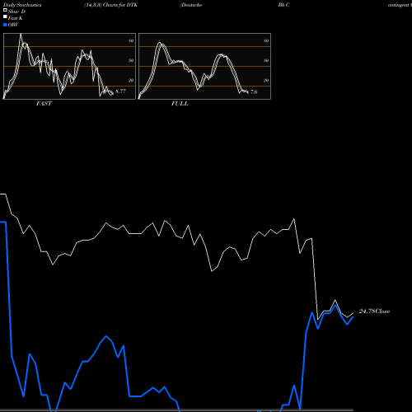Click the 'FAST' chart caption
This screenshot has height=412, width=412.
pyautogui.click(x=44, y=104)
